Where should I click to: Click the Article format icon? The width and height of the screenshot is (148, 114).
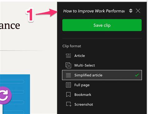coord(68,56)
